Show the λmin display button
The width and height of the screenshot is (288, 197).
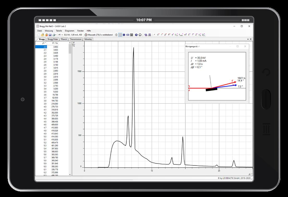tap(181, 35)
